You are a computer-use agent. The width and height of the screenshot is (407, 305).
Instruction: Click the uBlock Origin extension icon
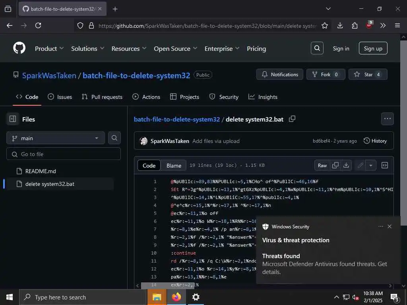369,25
